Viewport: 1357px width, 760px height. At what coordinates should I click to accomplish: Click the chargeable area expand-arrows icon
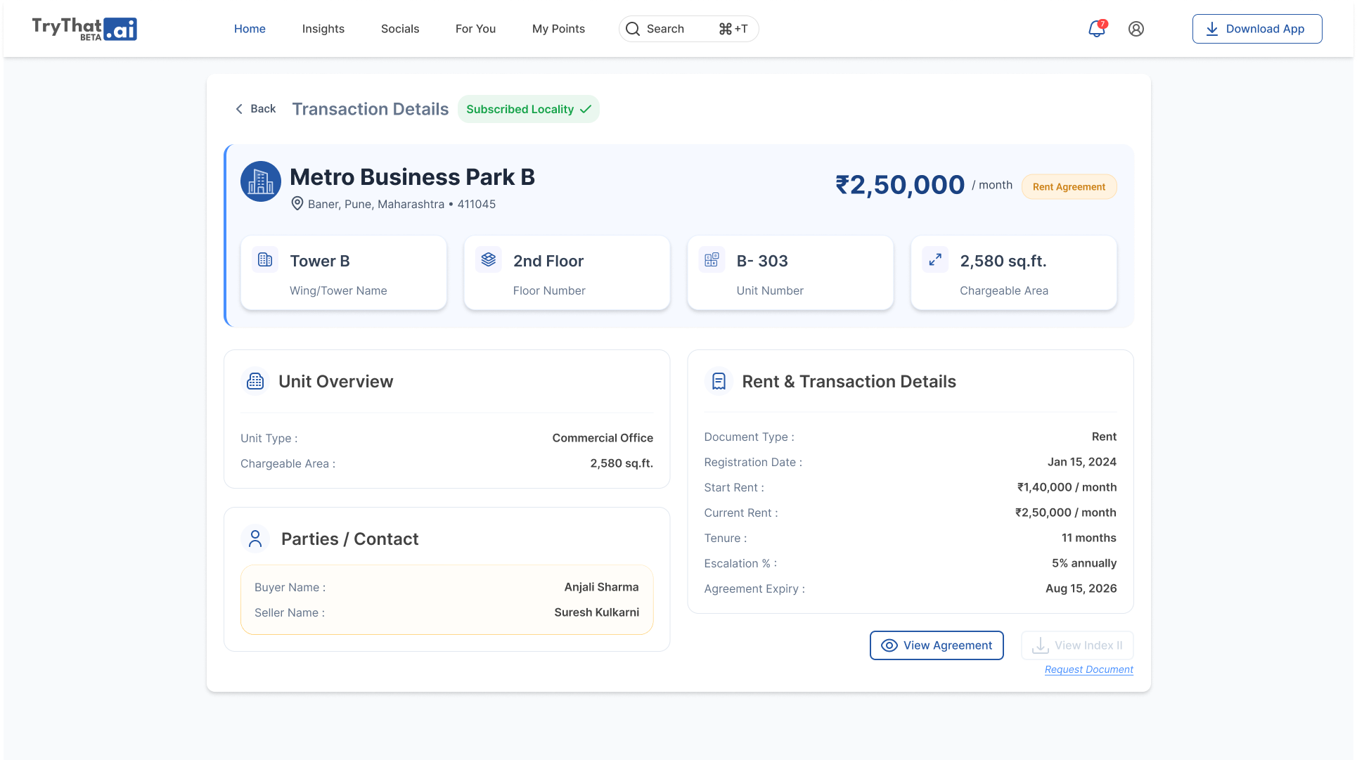[x=935, y=260]
